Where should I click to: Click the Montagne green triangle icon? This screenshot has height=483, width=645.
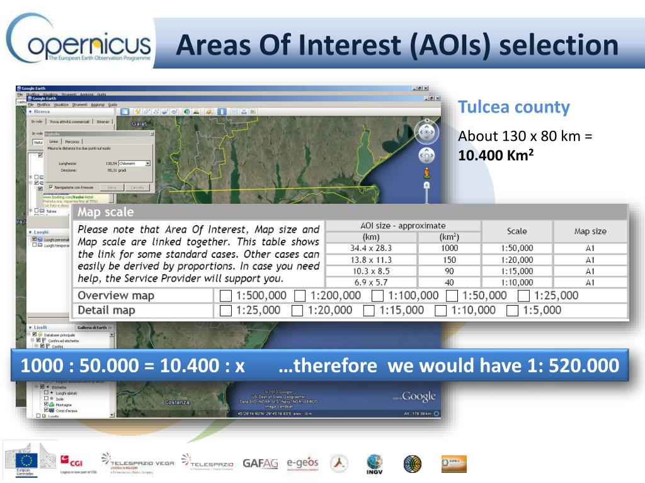click(x=52, y=404)
